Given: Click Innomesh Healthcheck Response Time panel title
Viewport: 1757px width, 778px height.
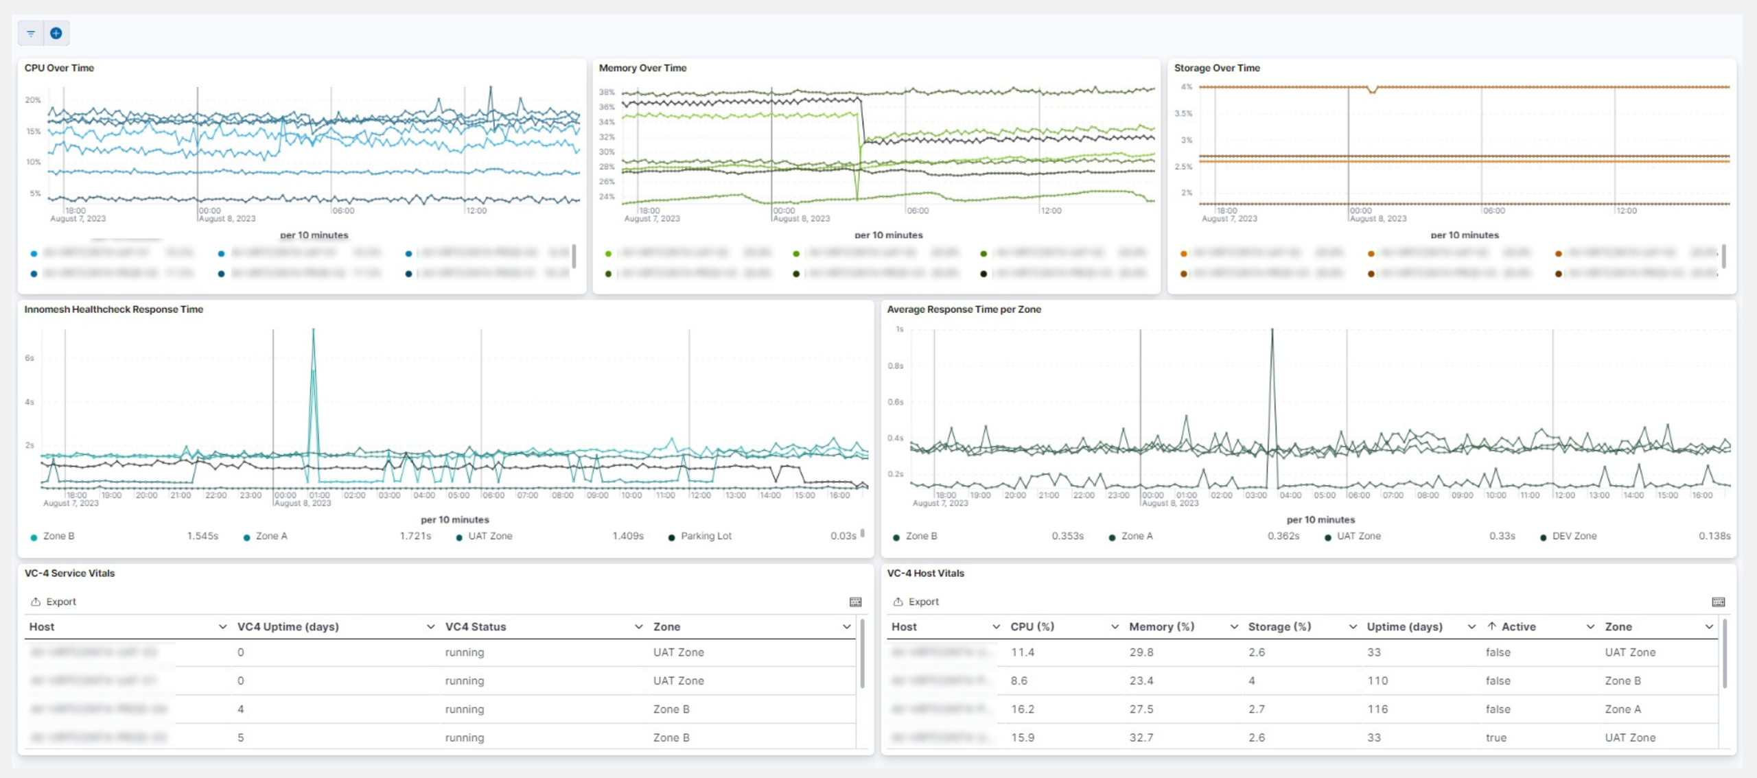Looking at the screenshot, I should 114,309.
